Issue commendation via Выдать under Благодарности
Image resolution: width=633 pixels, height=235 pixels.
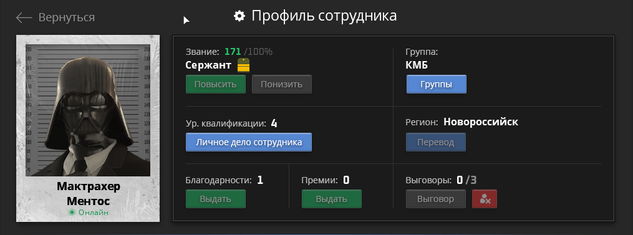coord(216,199)
